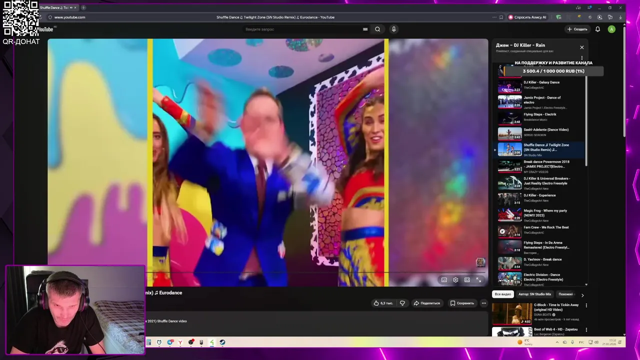Open the account avatar menu
This screenshot has width=640, height=360.
pos(611,29)
